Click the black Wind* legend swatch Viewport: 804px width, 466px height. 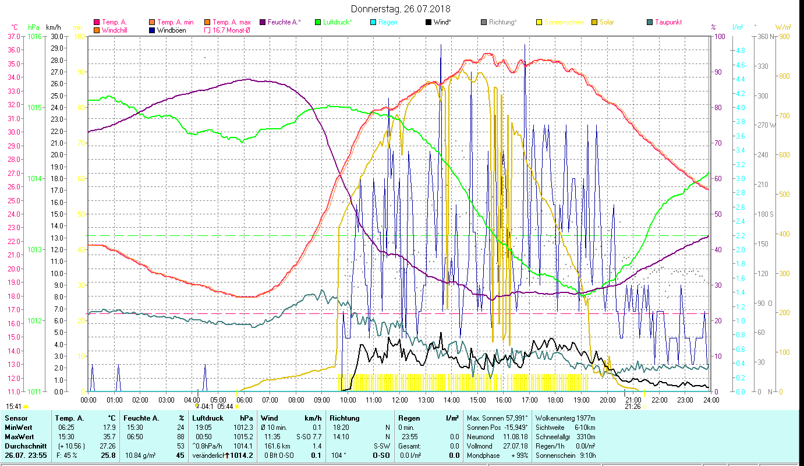click(x=428, y=22)
